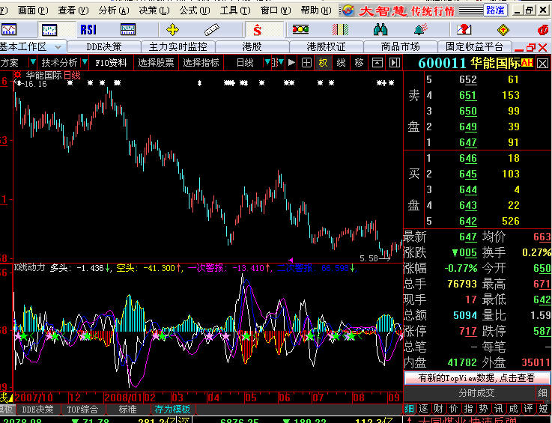
Task: Click the 有新的TopView数据,点击查看 button
Action: pos(476,378)
